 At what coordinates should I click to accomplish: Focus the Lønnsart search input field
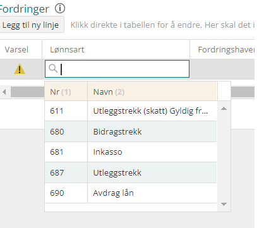point(117,69)
